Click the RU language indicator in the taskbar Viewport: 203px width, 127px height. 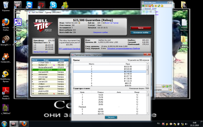tap(158, 124)
